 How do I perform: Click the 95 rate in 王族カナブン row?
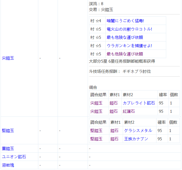(160, 139)
